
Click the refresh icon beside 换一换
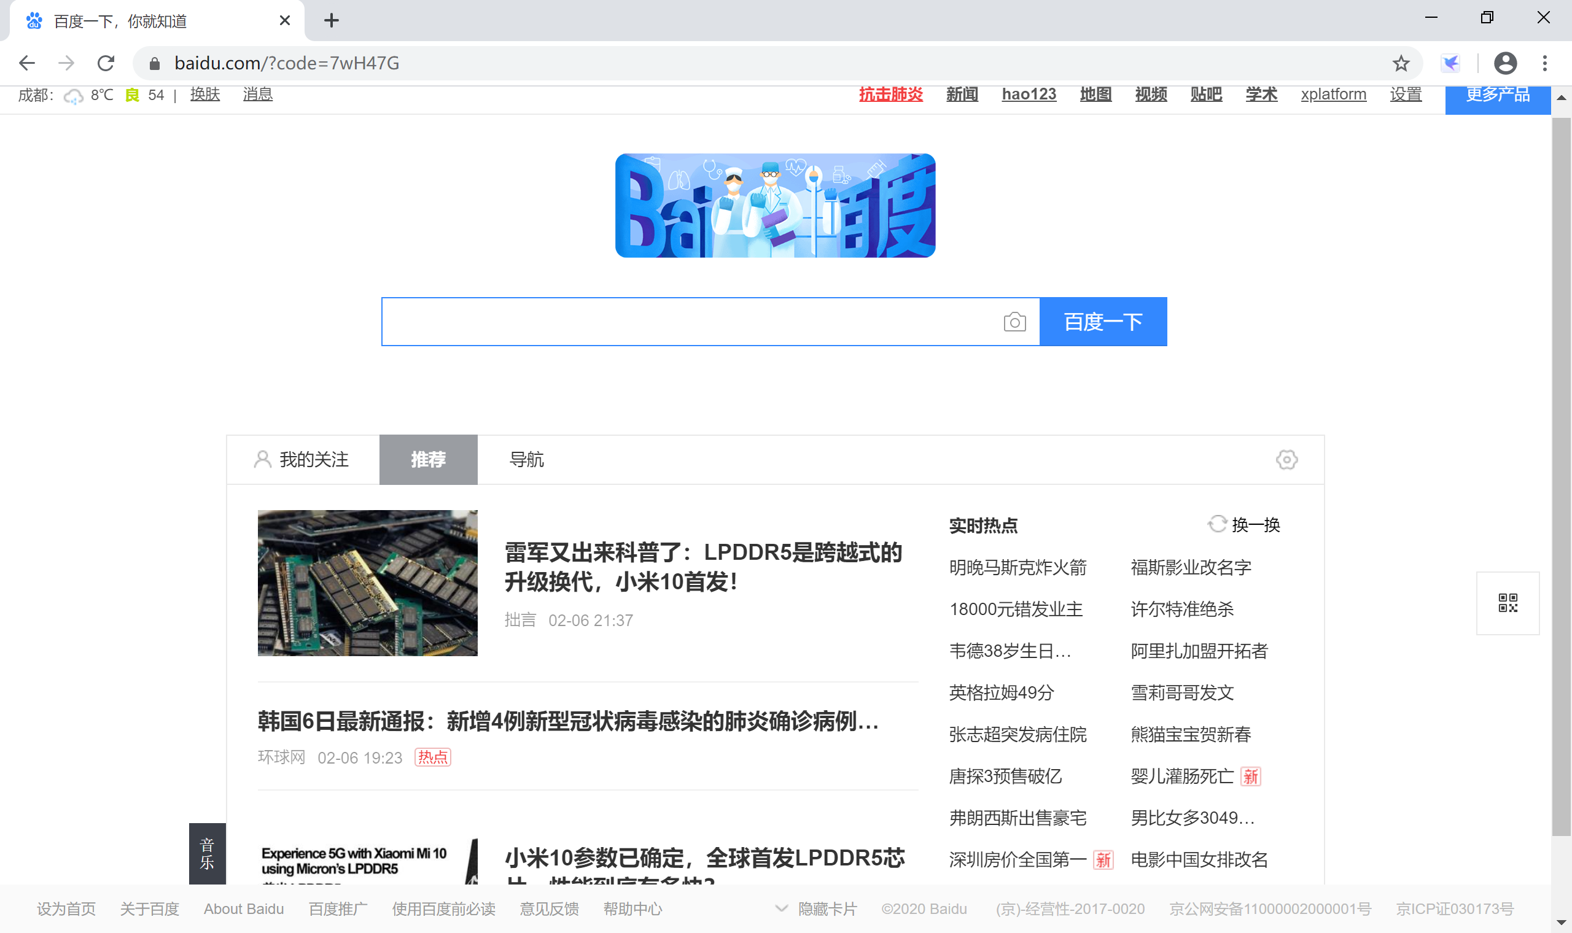tap(1216, 524)
